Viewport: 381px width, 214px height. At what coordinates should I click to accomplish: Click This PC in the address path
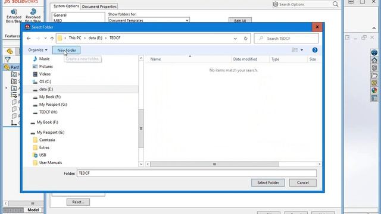75,38
